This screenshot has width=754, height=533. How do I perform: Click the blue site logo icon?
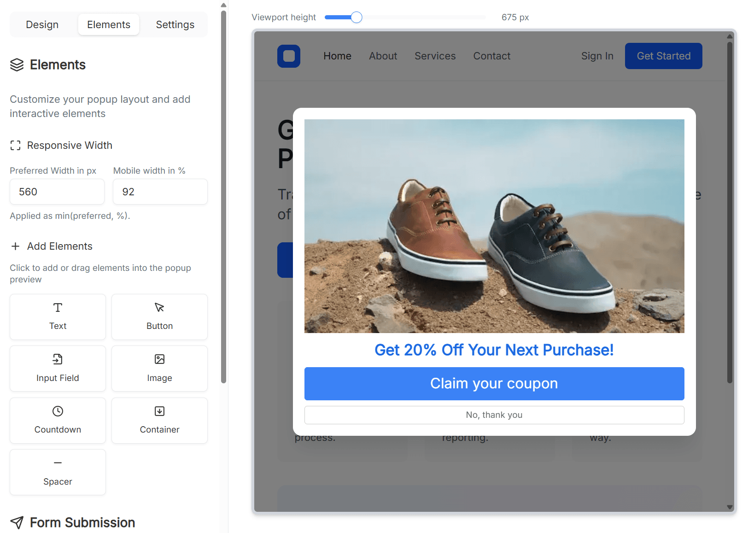click(x=289, y=56)
